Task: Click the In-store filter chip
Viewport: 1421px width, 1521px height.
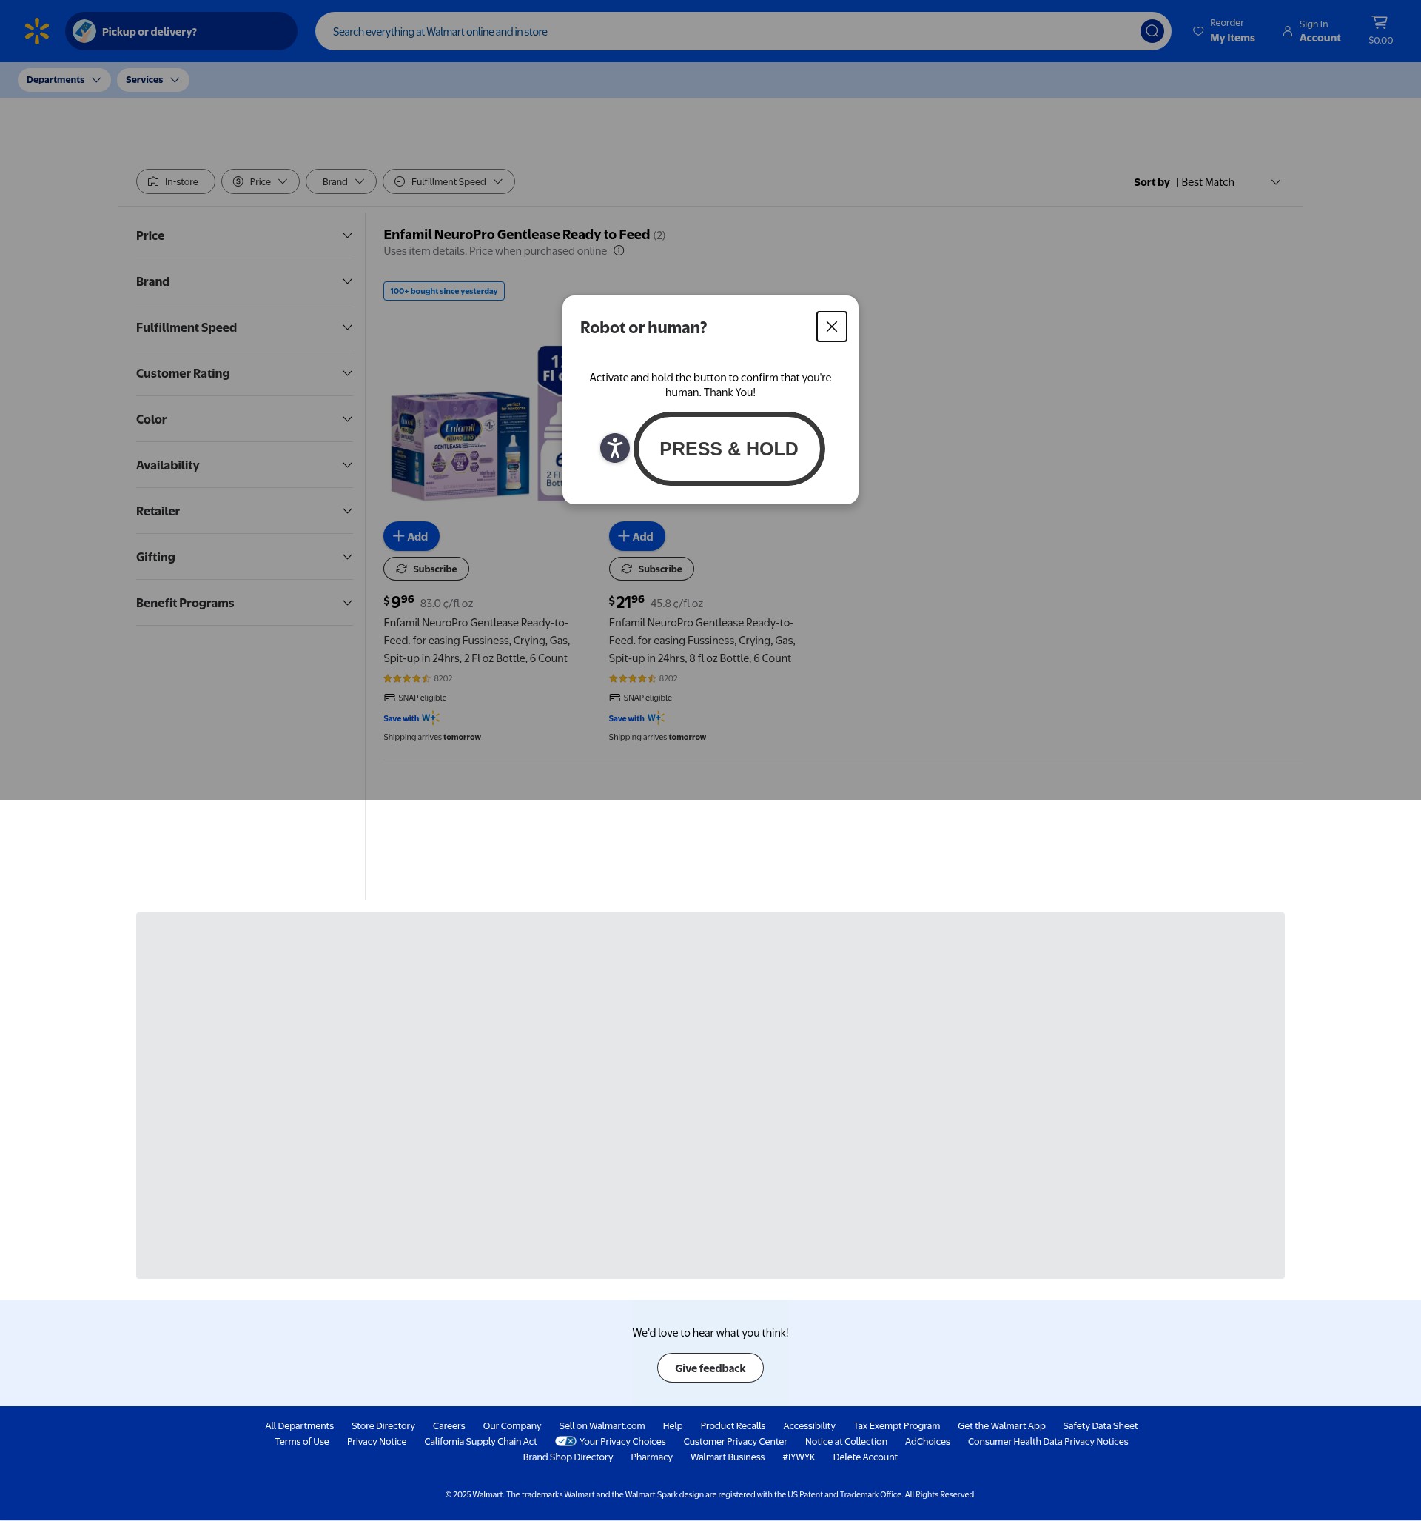Action: click(x=175, y=182)
